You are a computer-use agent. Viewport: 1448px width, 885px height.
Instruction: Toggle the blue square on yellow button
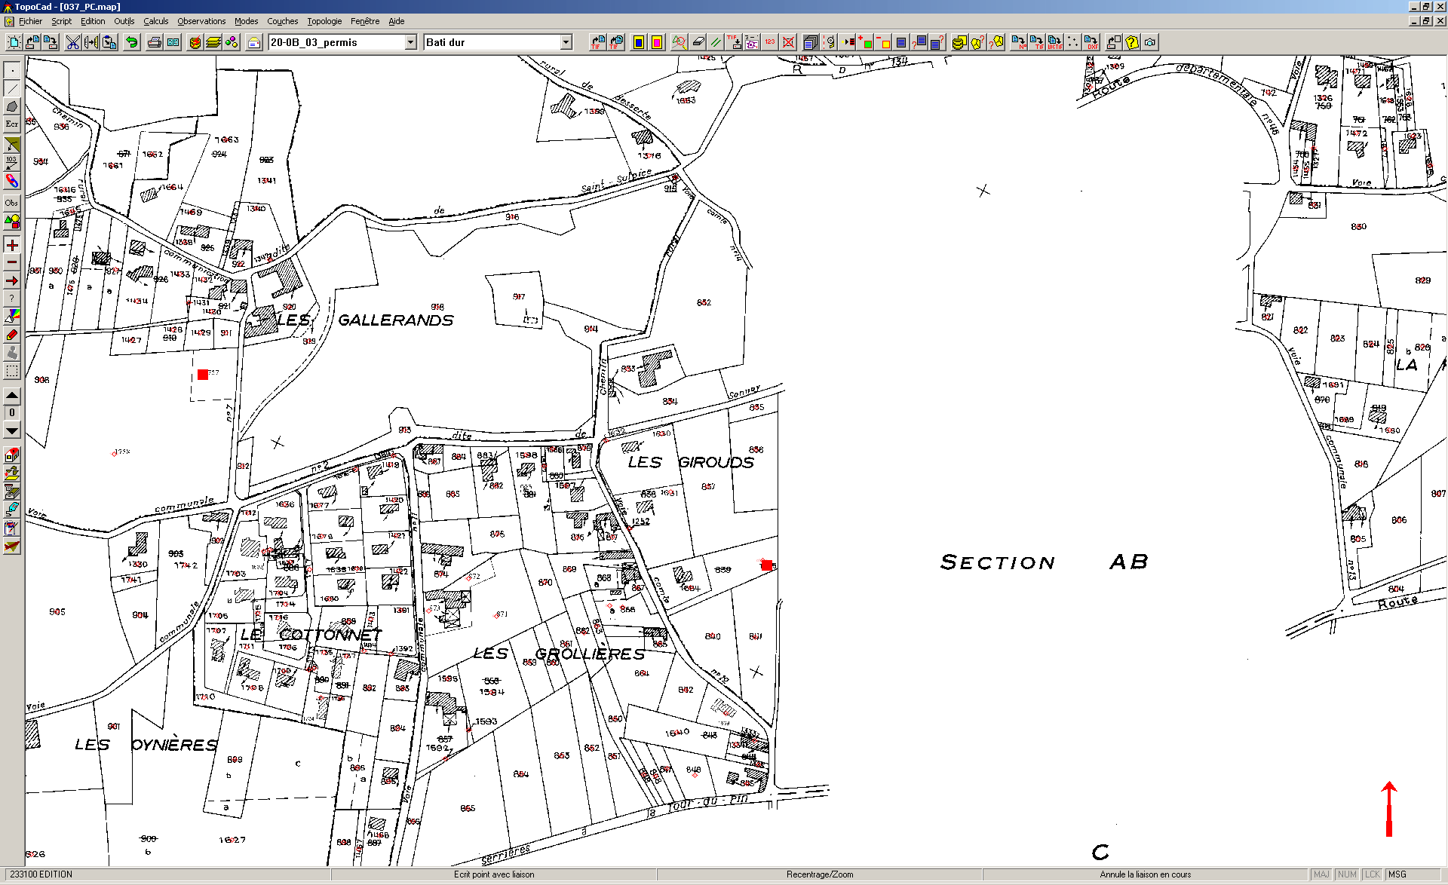[639, 42]
